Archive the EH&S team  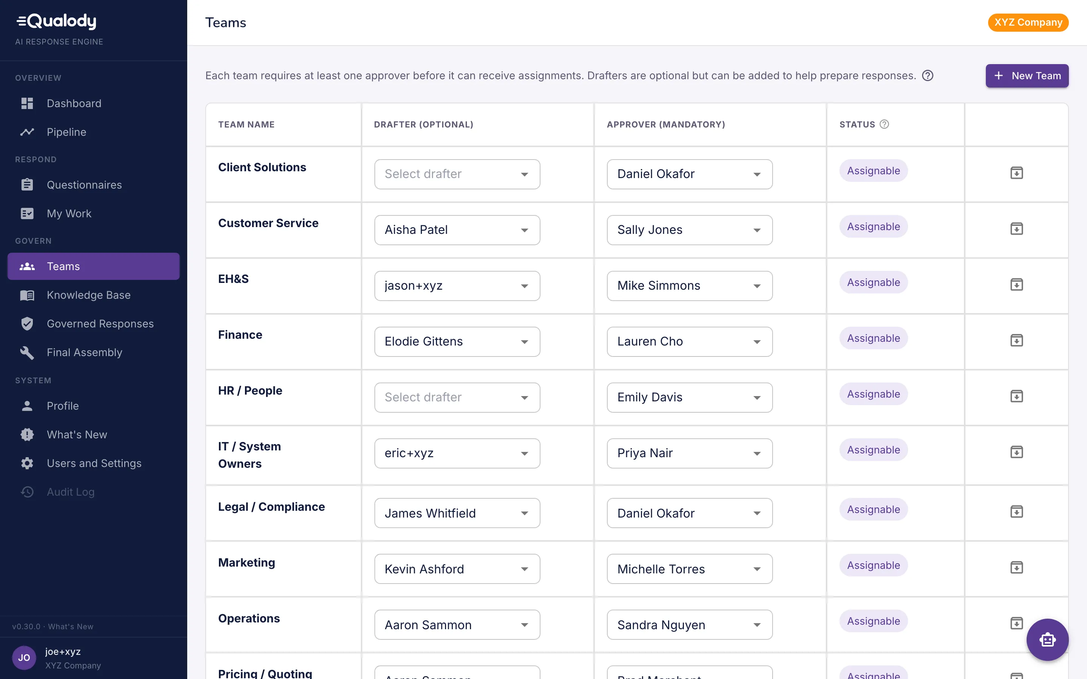[x=1016, y=285]
